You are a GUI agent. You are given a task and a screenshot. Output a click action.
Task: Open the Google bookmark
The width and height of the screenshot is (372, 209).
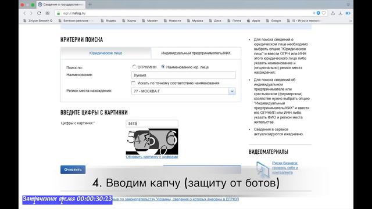tap(274, 21)
